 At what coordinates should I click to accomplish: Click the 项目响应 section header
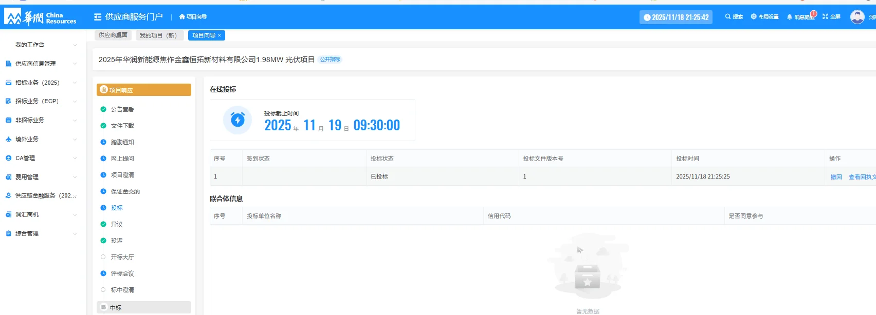[144, 90]
